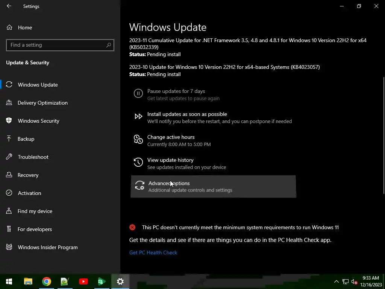
Task: Open For developers settings
Action: click(35, 229)
